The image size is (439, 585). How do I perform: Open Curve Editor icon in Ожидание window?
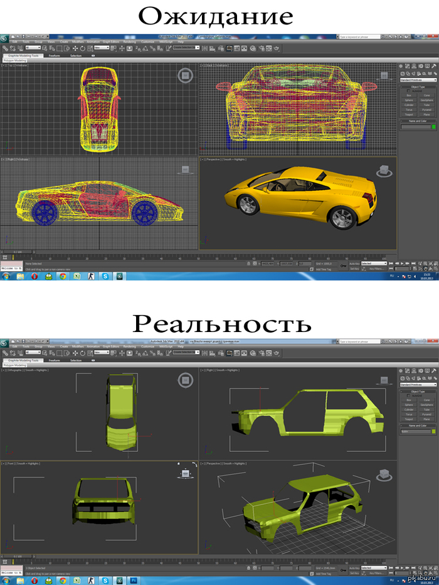237,48
